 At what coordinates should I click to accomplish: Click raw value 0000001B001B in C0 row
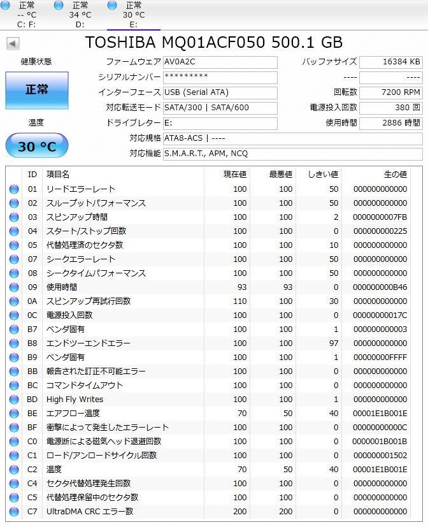[x=380, y=442]
